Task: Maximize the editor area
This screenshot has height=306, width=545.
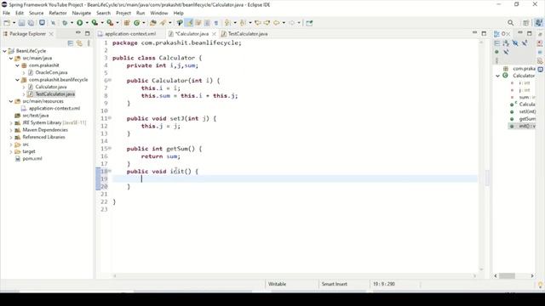Action: (484, 33)
